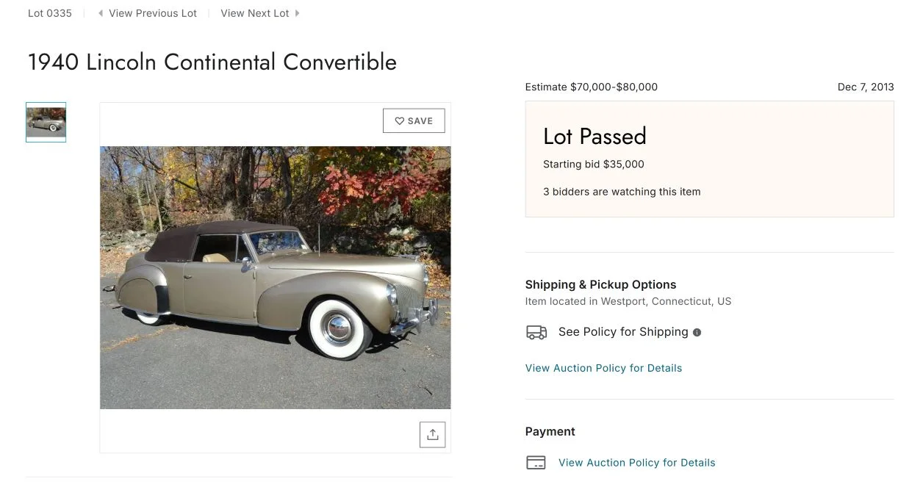Click the Estimate $70,000-$80,000 text
The height and width of the screenshot is (487, 923).
(x=591, y=87)
